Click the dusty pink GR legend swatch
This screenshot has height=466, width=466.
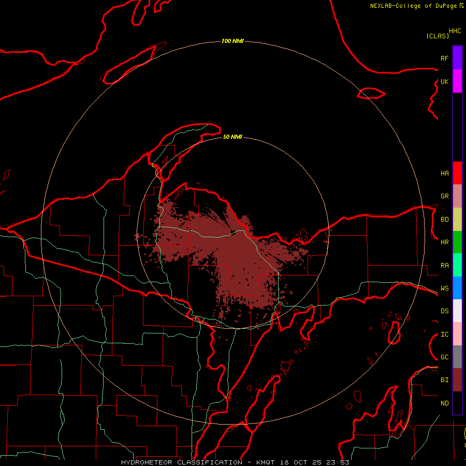457,196
